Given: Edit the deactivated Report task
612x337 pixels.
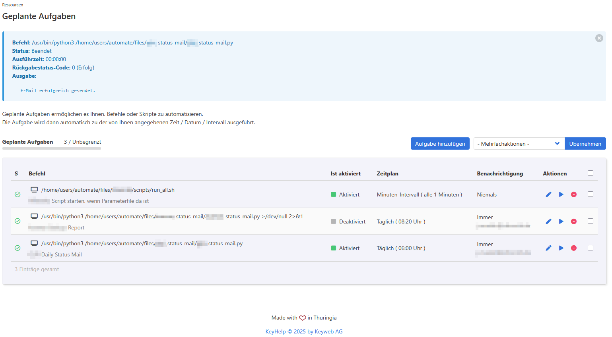Looking at the screenshot, I should pyautogui.click(x=548, y=221).
